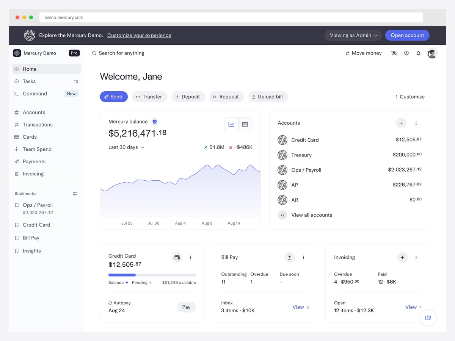Open Invoicing card three-dot menu
Screen dimensions: 455x341
pyautogui.click(x=416, y=258)
